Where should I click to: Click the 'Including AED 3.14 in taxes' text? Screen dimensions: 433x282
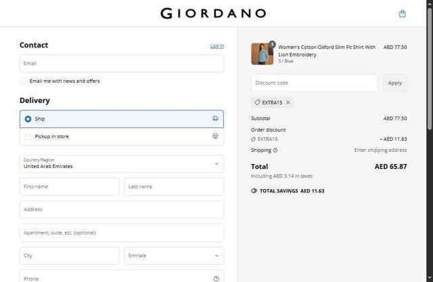[281, 176]
